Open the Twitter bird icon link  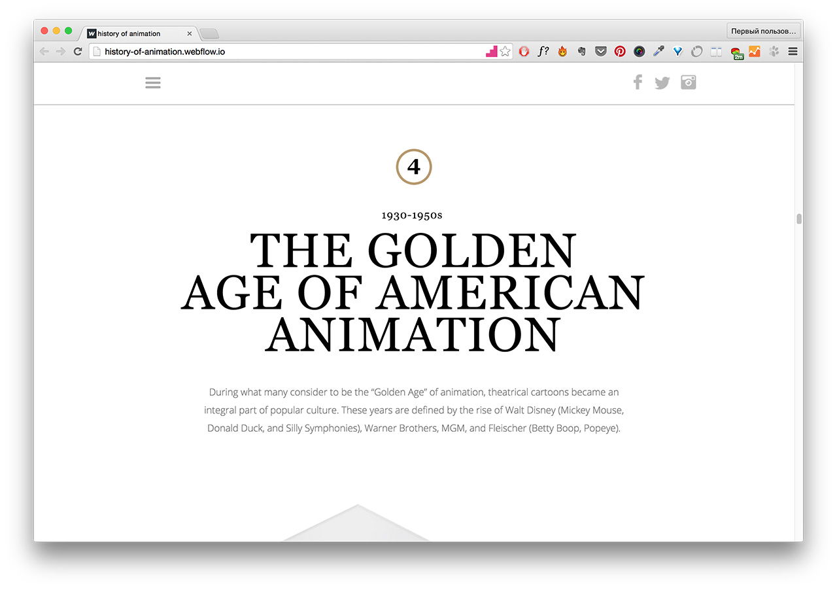[662, 83]
